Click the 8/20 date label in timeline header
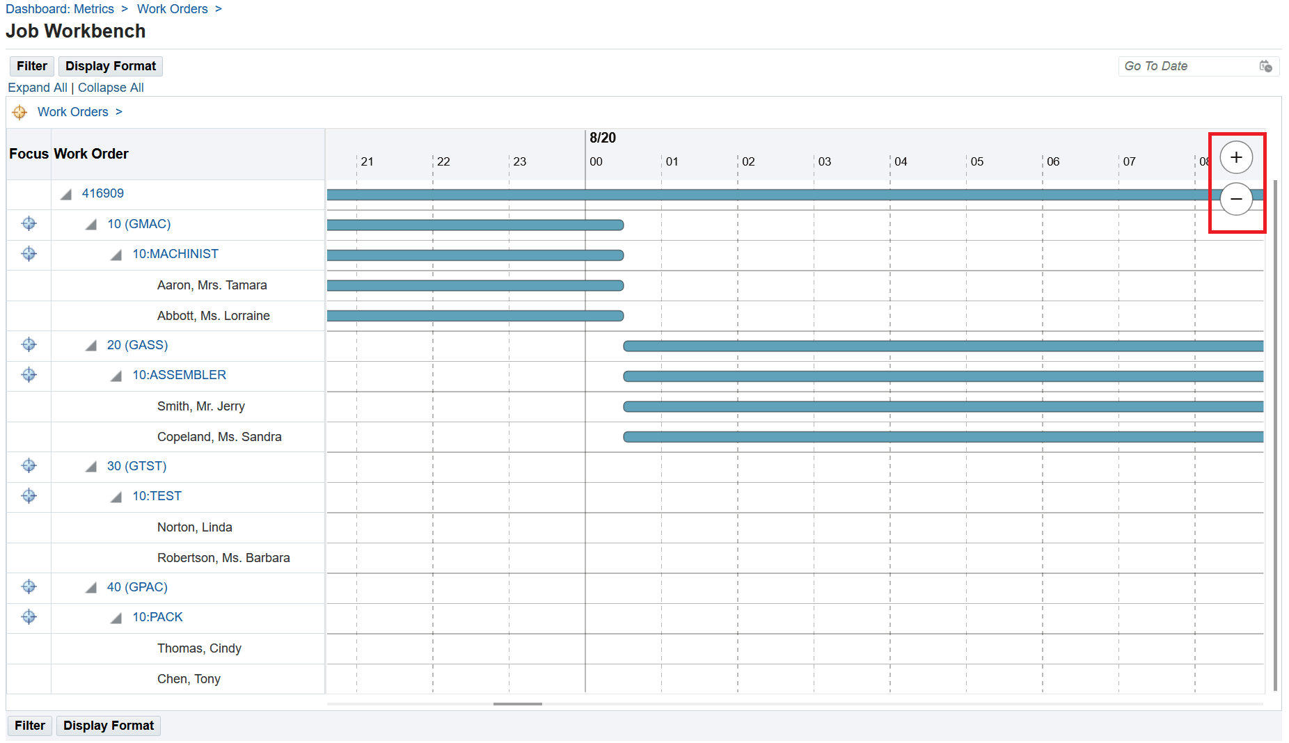Viewport: 1289px width, 743px height. coord(603,138)
